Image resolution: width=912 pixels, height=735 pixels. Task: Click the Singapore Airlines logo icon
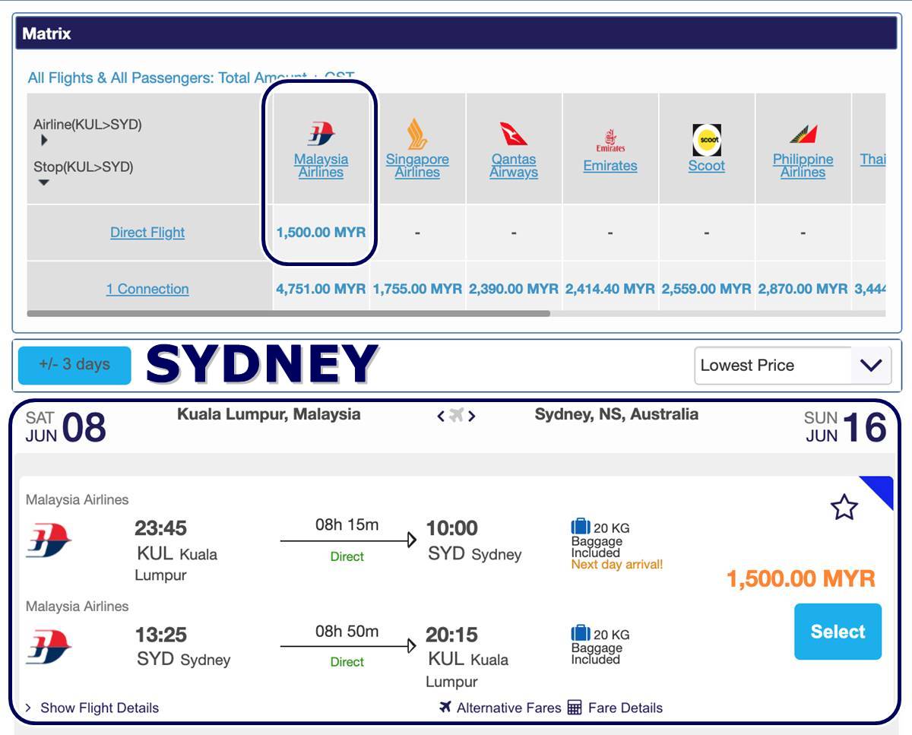click(416, 134)
